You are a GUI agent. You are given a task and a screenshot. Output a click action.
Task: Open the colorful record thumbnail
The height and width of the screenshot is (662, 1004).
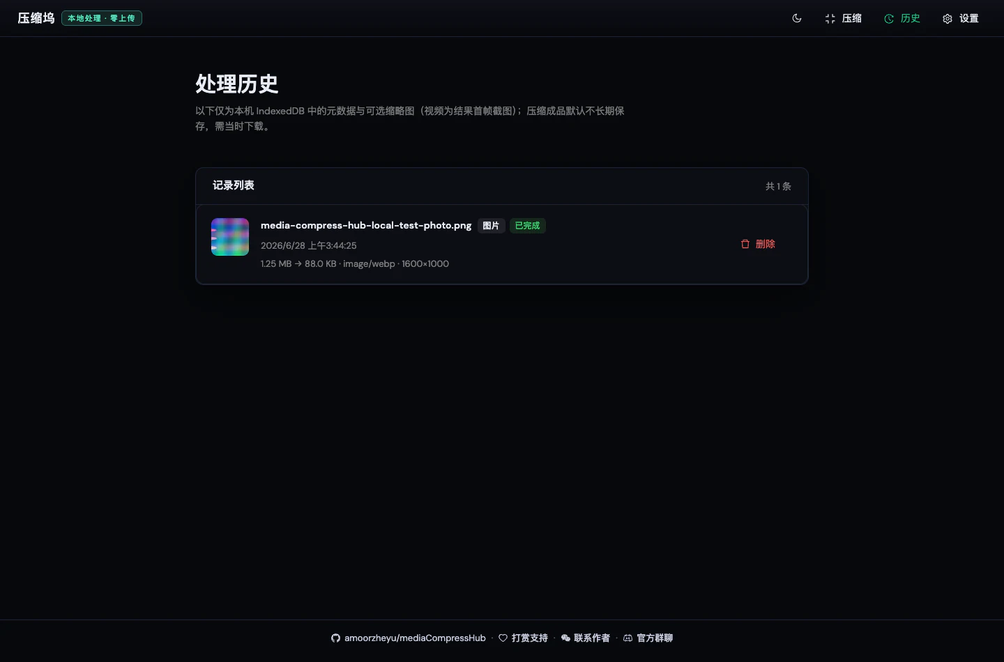click(x=230, y=237)
